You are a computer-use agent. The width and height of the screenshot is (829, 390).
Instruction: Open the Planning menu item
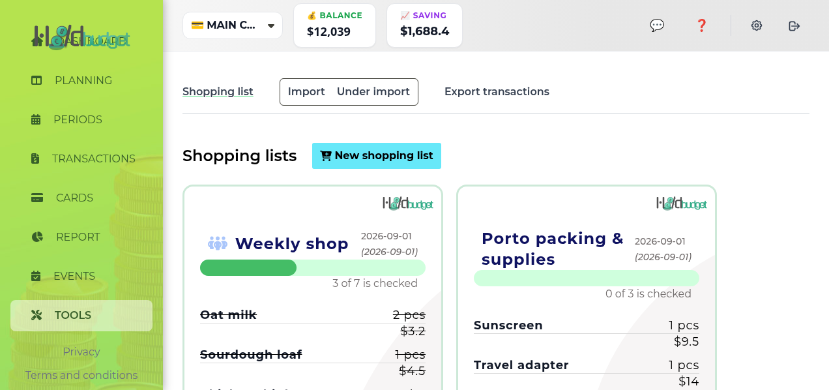(x=81, y=80)
